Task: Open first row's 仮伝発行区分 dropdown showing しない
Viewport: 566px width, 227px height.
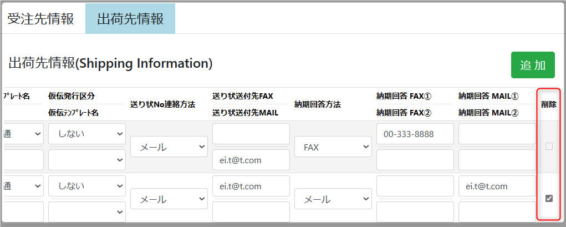Action: coord(86,134)
